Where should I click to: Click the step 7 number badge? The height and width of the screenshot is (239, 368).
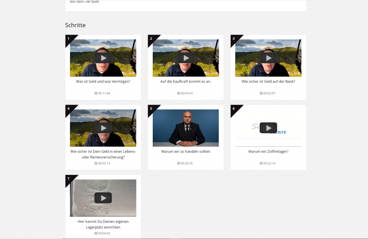(69, 178)
